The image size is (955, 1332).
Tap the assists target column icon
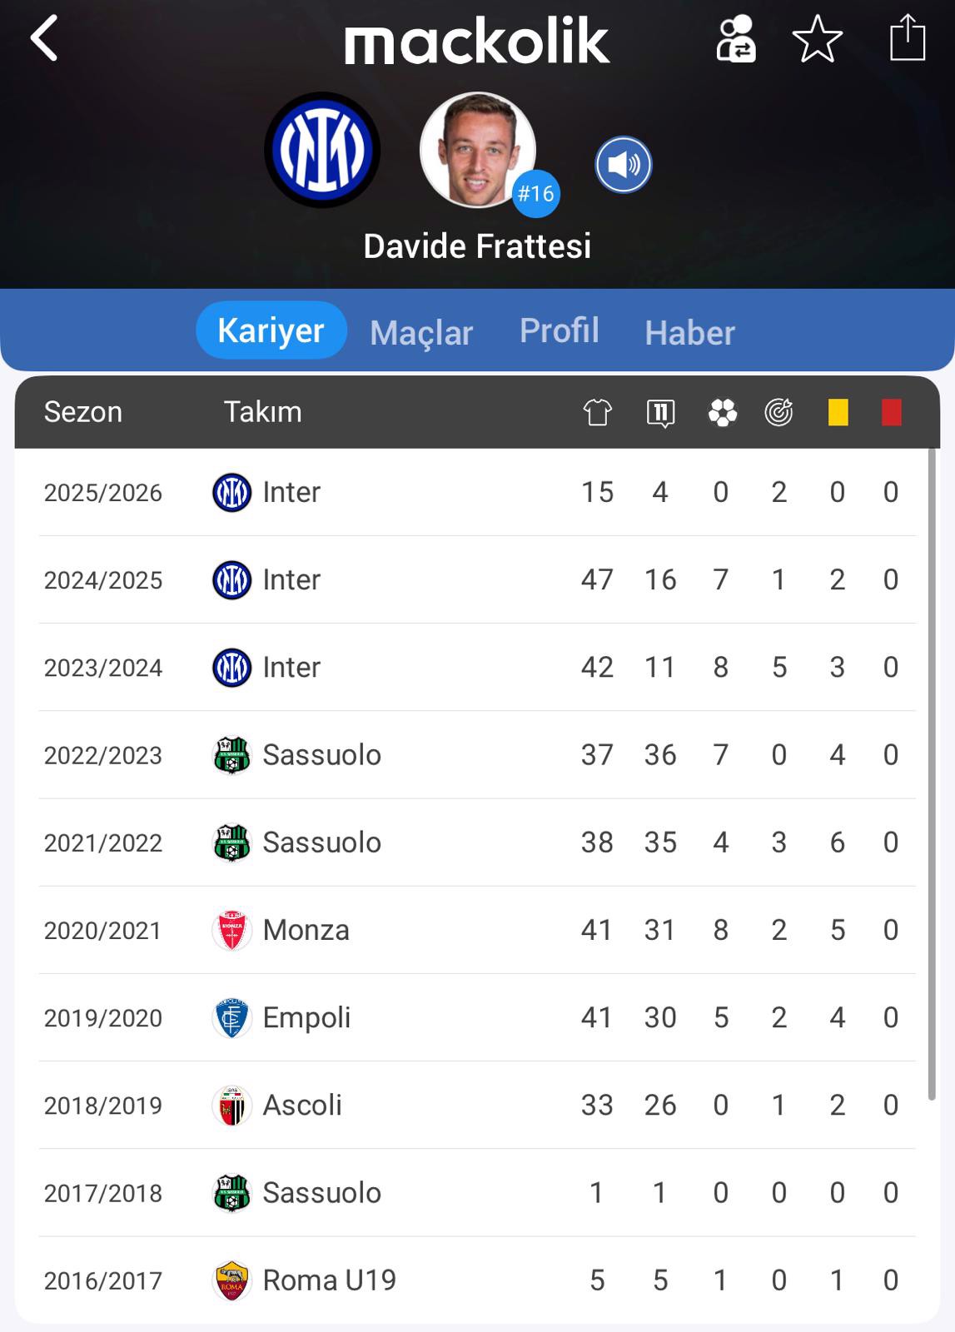[x=778, y=412]
